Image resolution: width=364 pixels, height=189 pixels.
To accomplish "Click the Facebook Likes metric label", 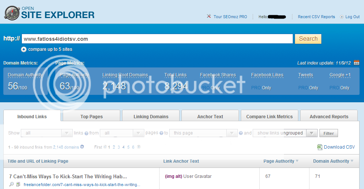I will 267,74.
